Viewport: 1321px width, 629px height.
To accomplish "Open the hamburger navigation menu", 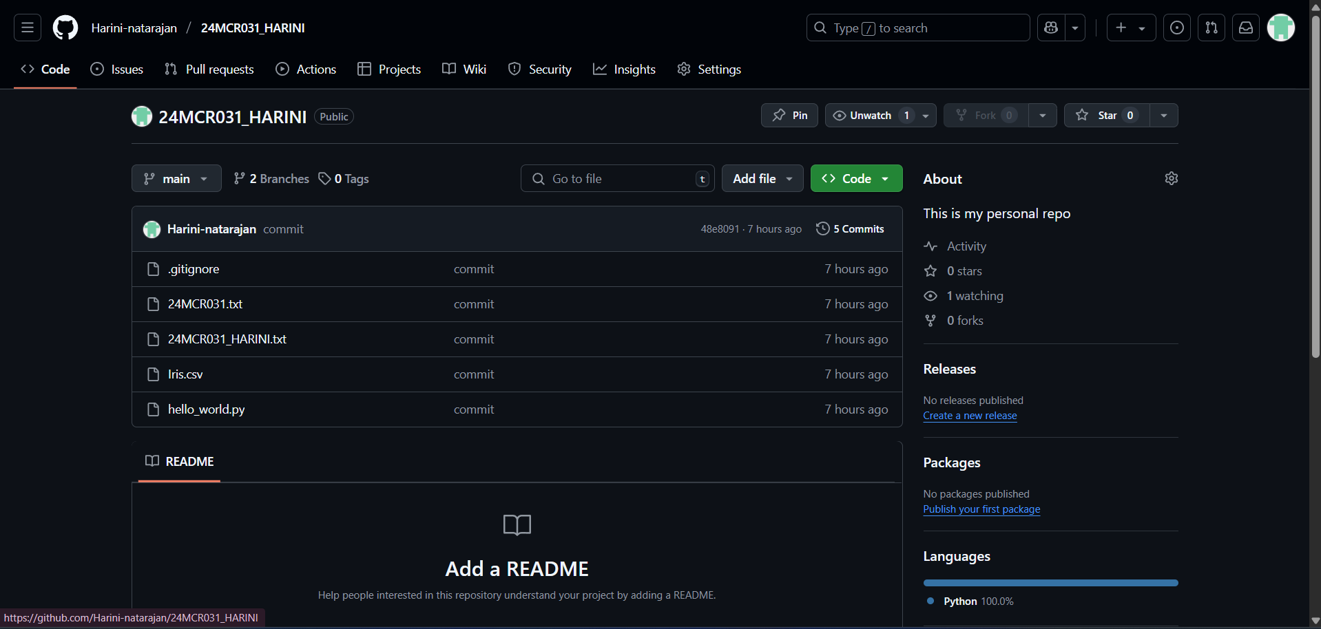I will tap(28, 28).
